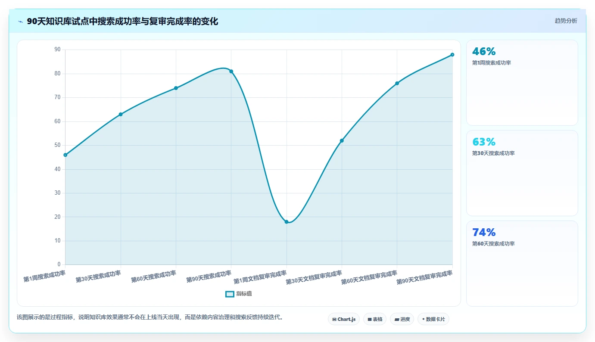Select the 74% 第60天搜索成功率 card
The image size is (595, 342).
pyautogui.click(x=522, y=264)
